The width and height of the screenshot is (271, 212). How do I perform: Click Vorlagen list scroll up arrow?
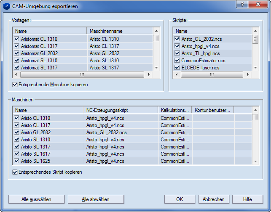[156, 31]
